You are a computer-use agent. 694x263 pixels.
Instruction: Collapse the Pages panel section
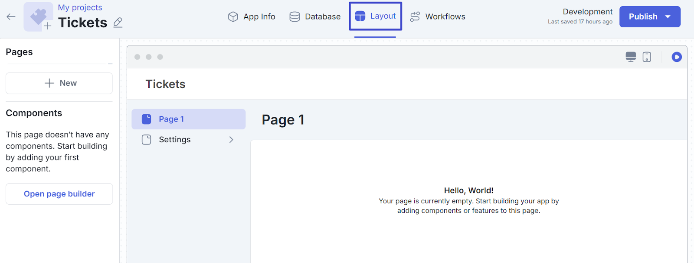click(x=110, y=64)
